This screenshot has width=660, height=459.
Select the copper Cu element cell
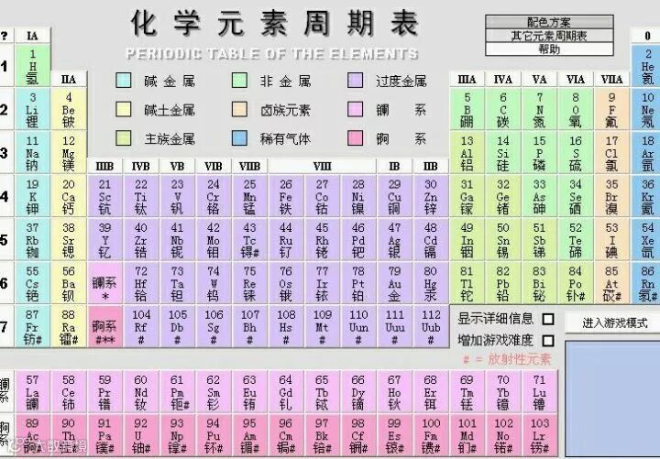pos(394,196)
